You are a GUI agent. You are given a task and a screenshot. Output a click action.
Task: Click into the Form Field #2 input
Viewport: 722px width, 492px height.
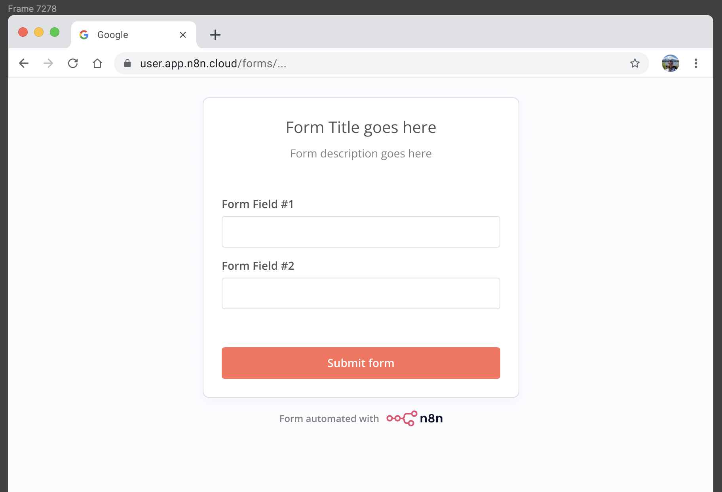pos(361,293)
